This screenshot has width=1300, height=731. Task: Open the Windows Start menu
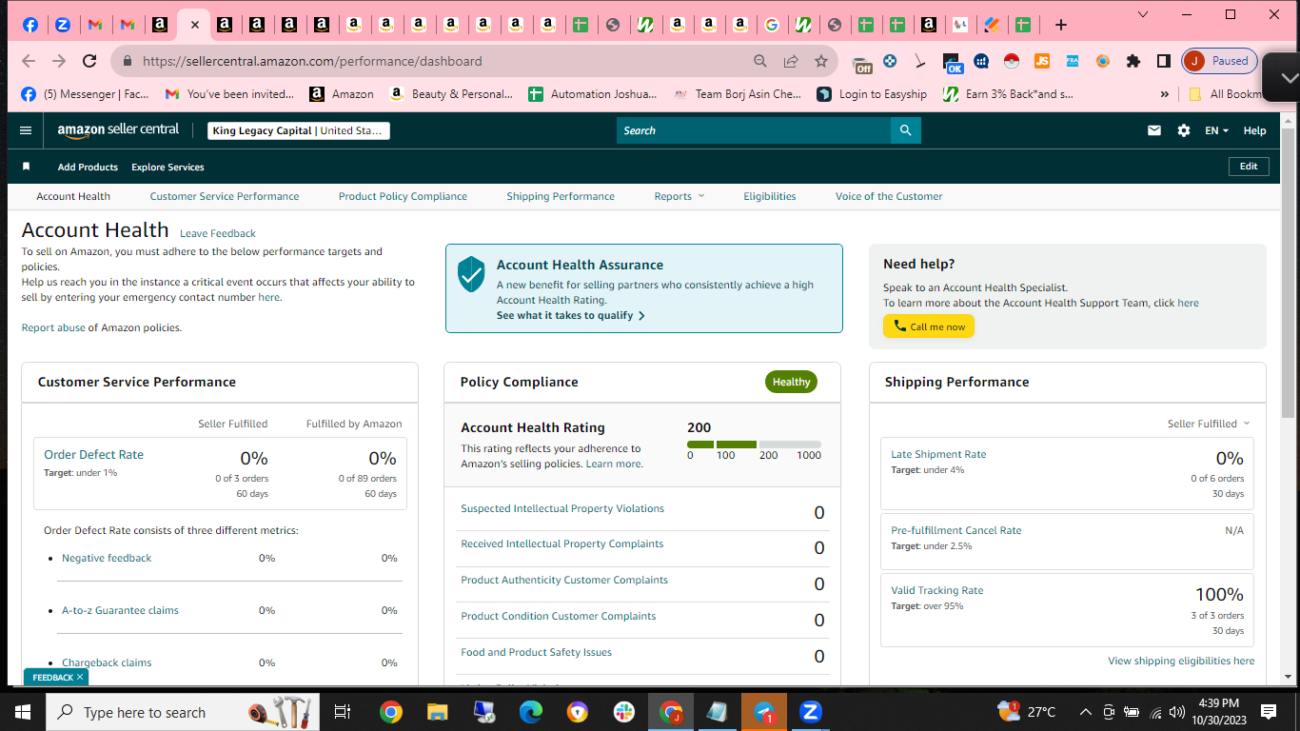pyautogui.click(x=23, y=711)
